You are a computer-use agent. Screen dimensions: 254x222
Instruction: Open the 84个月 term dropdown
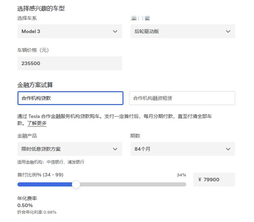point(182,149)
